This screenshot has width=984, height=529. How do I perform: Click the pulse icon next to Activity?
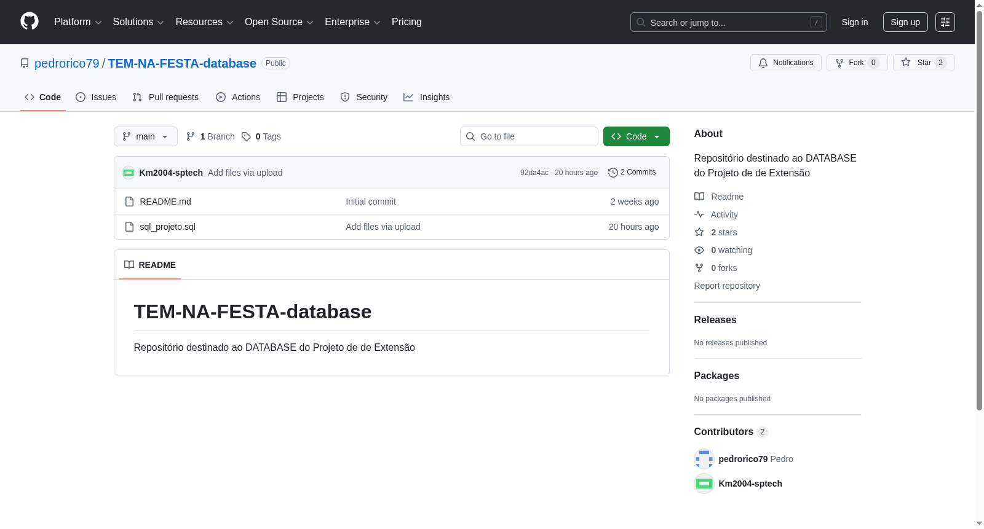click(x=699, y=214)
